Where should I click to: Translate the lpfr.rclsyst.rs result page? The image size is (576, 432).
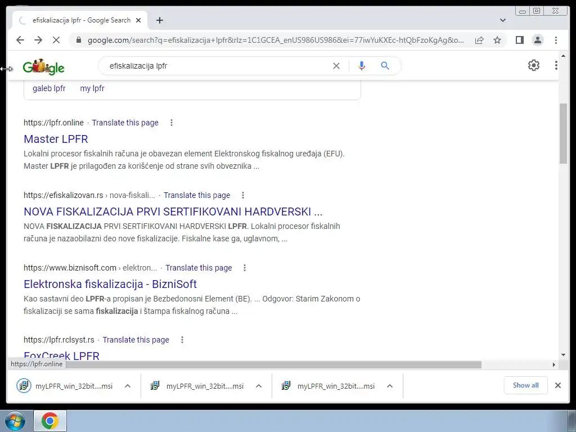tap(136, 340)
